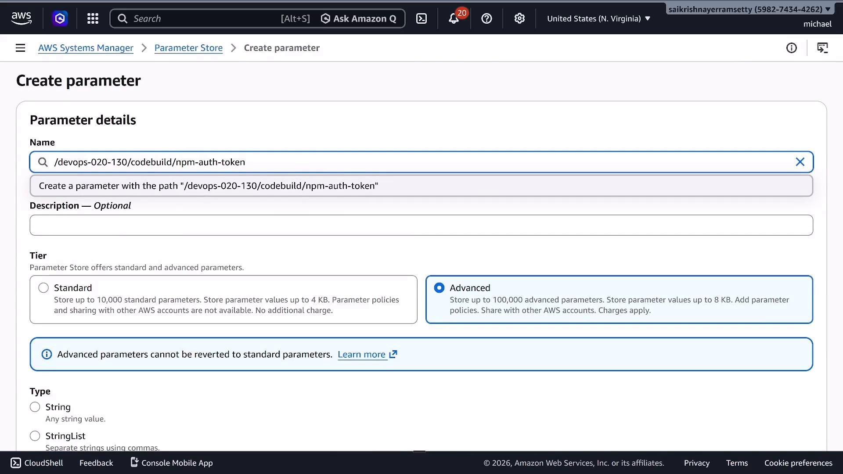Open the Learn more link
The width and height of the screenshot is (843, 474).
pos(361,354)
